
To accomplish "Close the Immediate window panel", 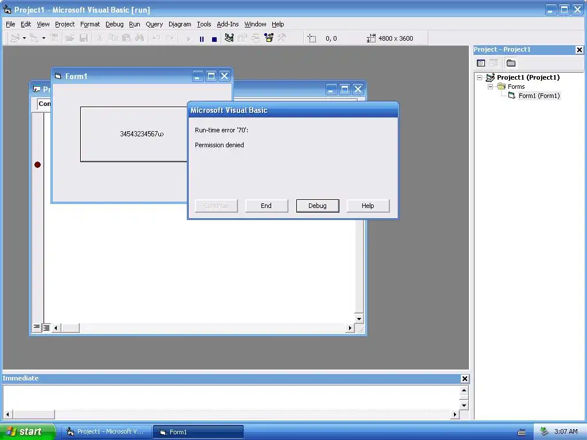I will point(464,379).
